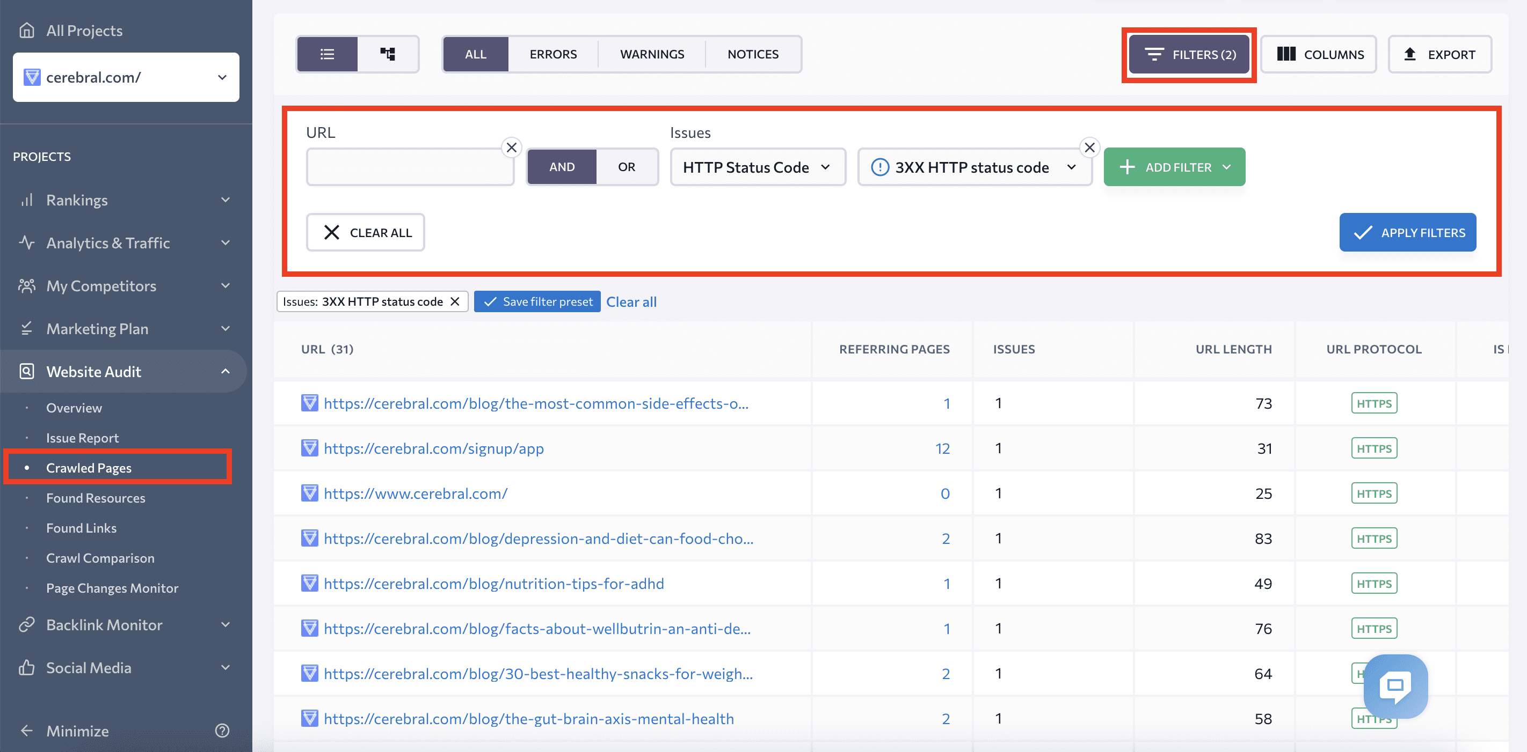Open the Overview audit page
This screenshot has height=752, width=1527.
click(74, 408)
